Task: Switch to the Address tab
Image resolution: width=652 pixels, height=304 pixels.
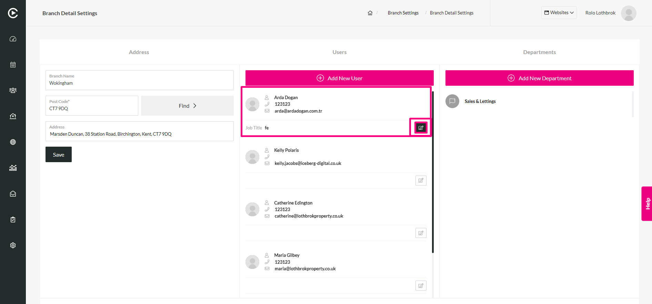Action: pyautogui.click(x=139, y=52)
